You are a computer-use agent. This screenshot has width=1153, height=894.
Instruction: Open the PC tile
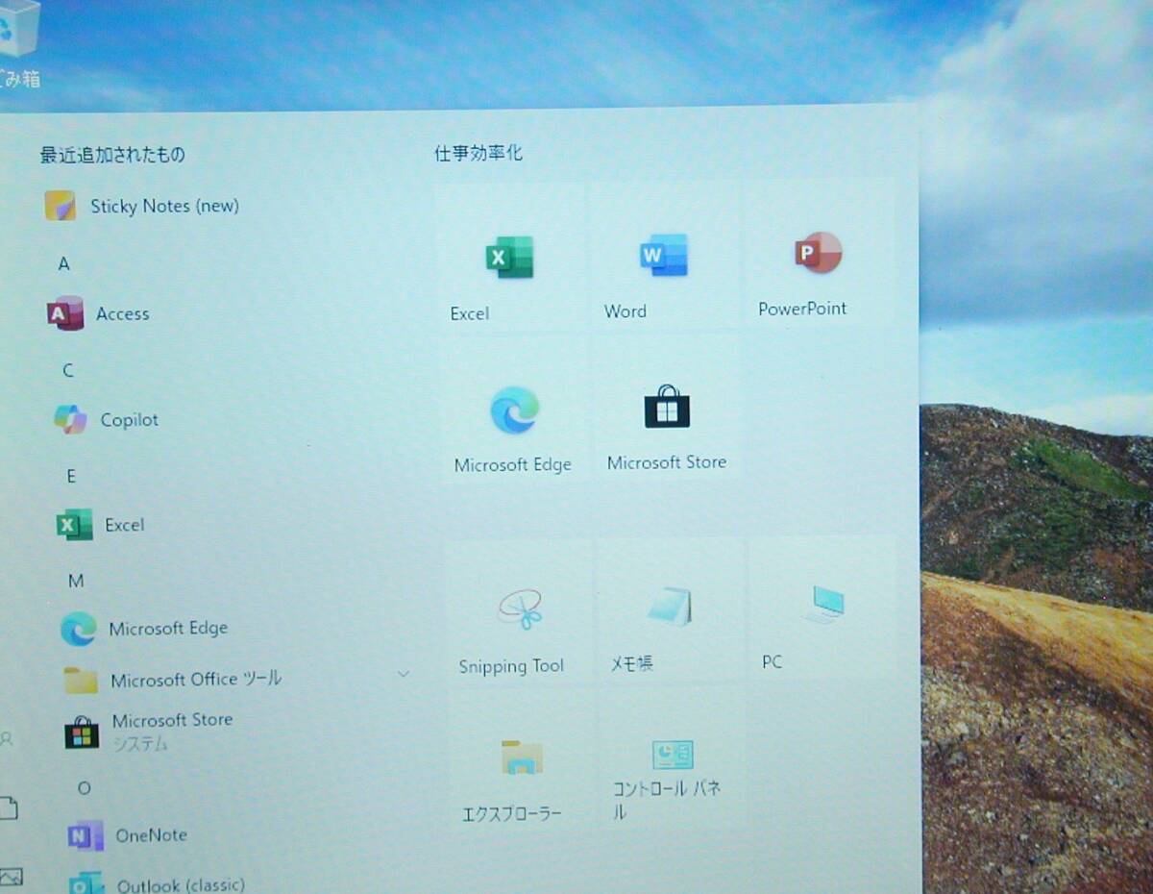823,608
